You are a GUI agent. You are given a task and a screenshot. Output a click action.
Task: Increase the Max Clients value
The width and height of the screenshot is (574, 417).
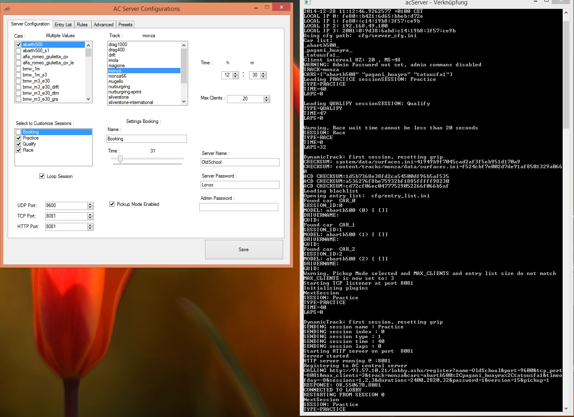[x=266, y=97]
